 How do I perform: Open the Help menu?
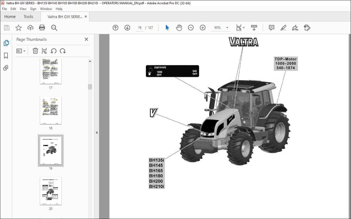[x=59, y=9]
